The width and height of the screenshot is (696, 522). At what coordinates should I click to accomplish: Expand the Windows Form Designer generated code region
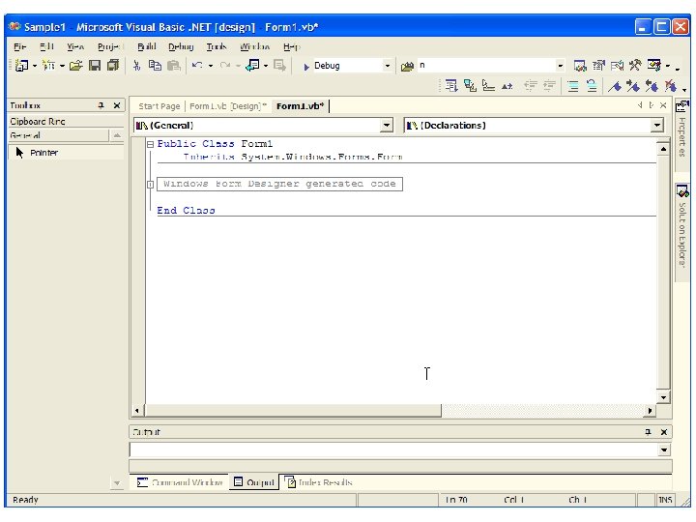(x=151, y=185)
